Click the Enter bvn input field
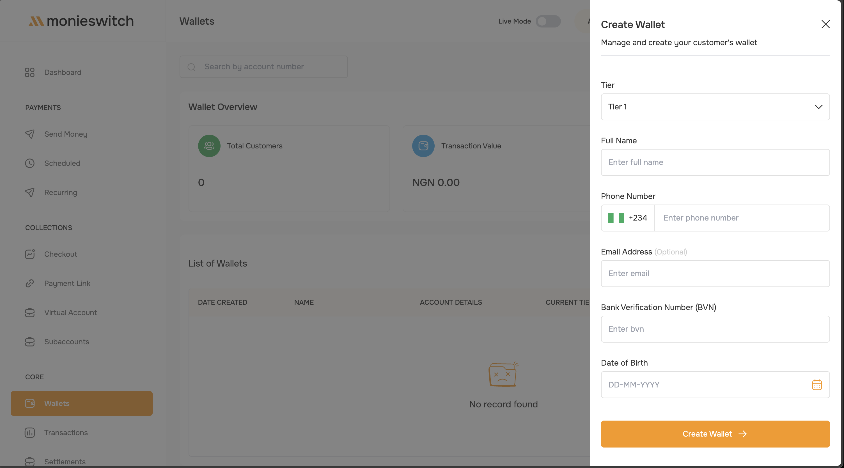Viewport: 844px width, 468px height. [x=715, y=329]
